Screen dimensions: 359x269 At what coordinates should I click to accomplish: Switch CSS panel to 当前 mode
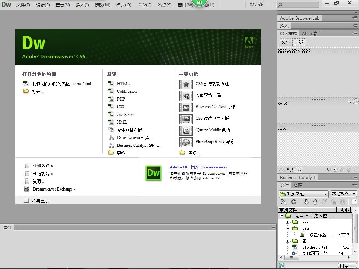coord(299,42)
